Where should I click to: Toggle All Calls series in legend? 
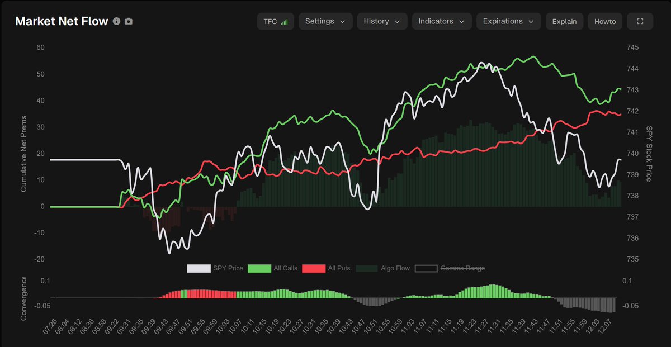[x=272, y=268]
